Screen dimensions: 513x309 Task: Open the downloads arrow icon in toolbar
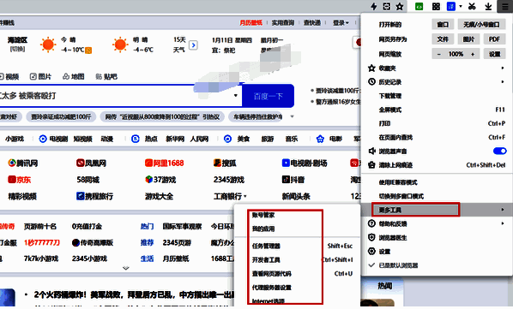click(x=488, y=6)
